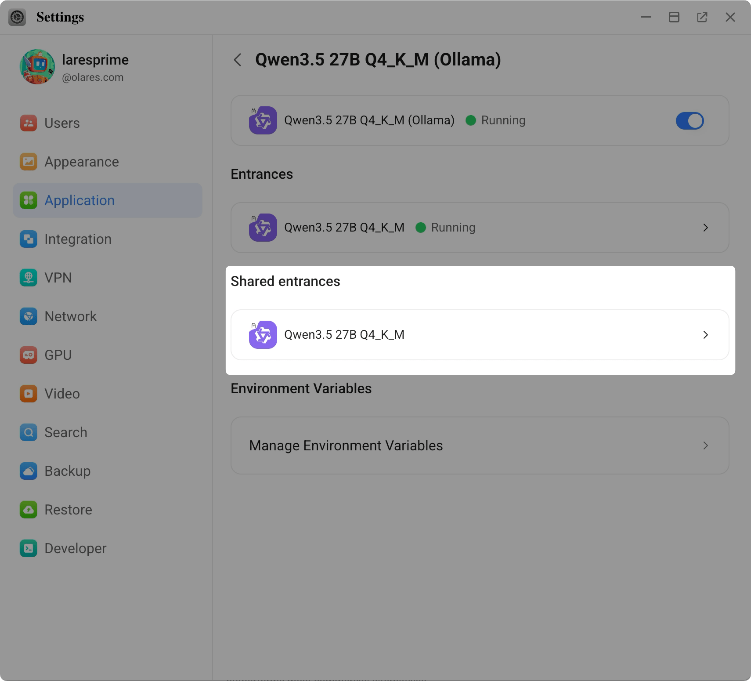
Task: Disable the Qwen3.5 Ollama app toggle
Action: pos(690,121)
